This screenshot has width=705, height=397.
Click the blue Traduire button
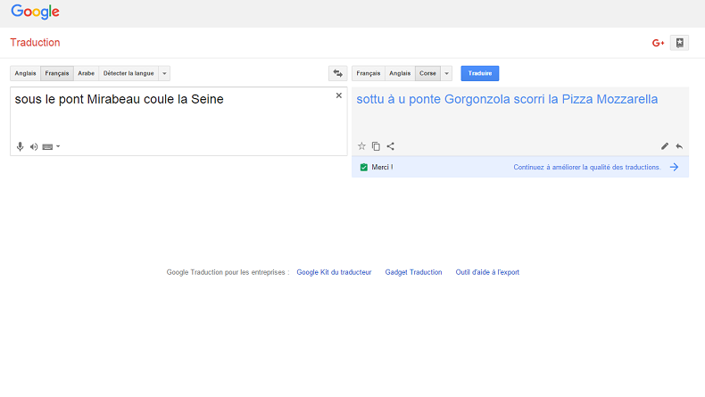point(480,73)
